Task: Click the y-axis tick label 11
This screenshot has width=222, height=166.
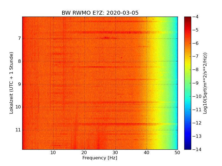Action: click(x=18, y=130)
